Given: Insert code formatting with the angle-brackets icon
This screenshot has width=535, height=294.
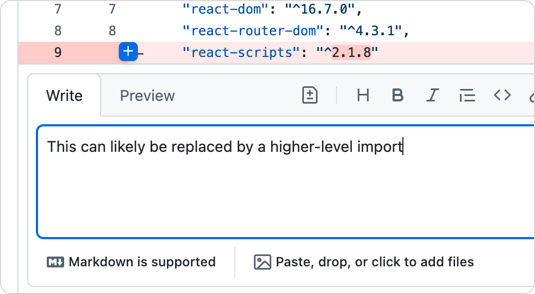Looking at the screenshot, I should point(502,95).
